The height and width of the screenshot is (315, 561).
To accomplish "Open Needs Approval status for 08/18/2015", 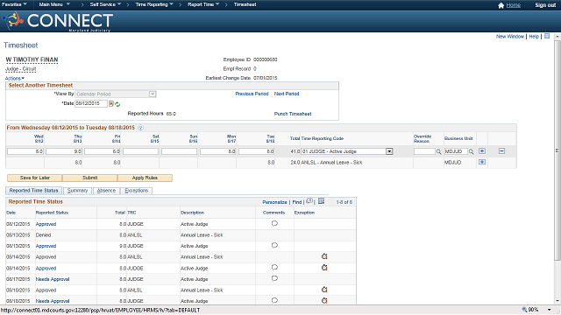I will point(53,301).
